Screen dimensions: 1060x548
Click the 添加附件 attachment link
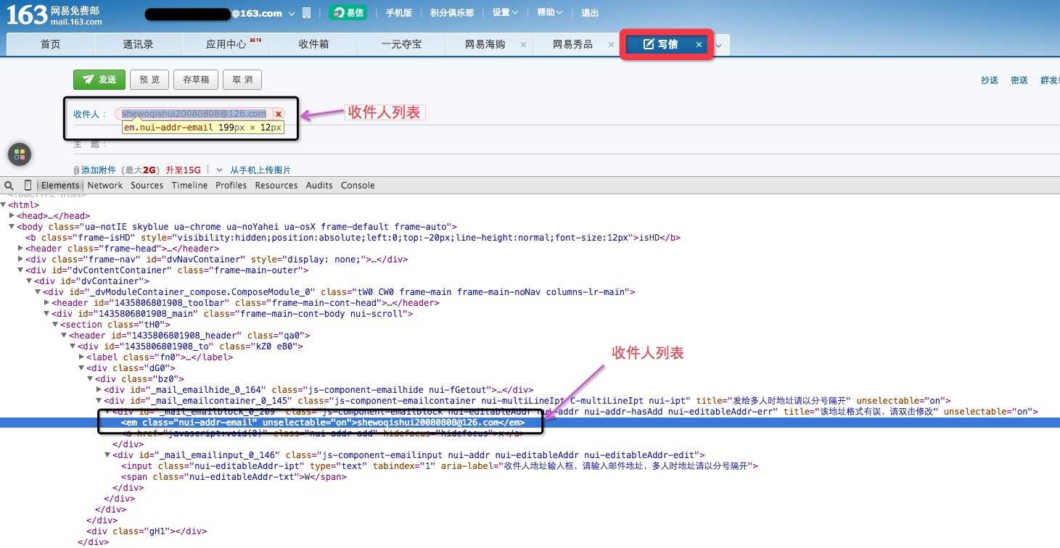[x=100, y=170]
